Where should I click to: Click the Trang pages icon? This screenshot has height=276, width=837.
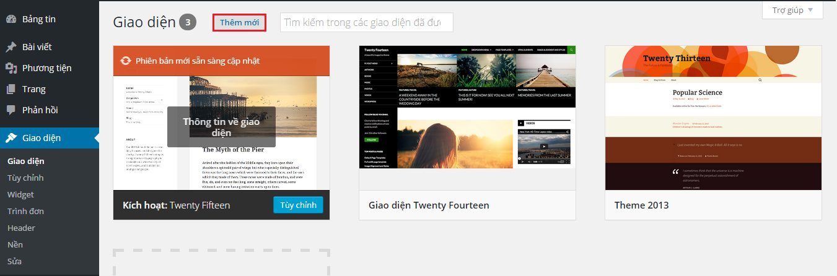pyautogui.click(x=11, y=89)
